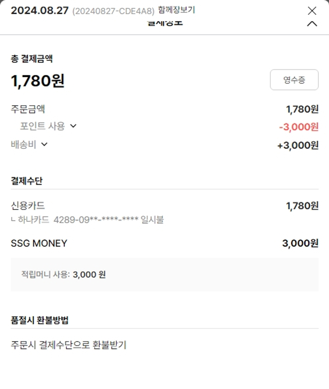Click the 주문금액 label
329x389 pixels.
28,109
